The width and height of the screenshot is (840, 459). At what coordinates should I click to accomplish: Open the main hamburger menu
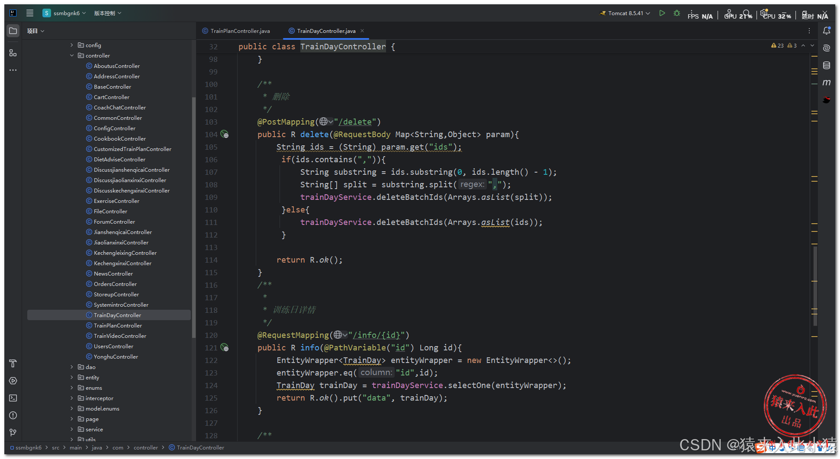[30, 13]
